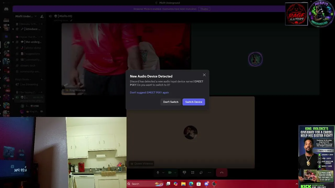Viewport: 335px width, 188px height.
Task: Open Microsoft Edge from the taskbar
Action: click(x=191, y=184)
